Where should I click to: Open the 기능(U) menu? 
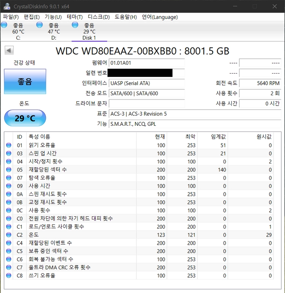[x=53, y=17]
